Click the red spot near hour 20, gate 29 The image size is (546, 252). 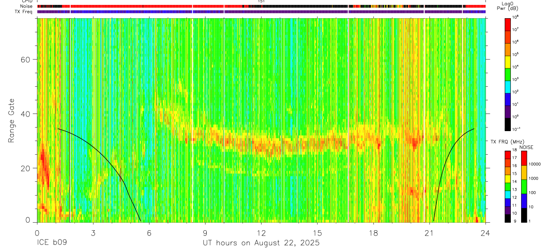tap(414, 143)
